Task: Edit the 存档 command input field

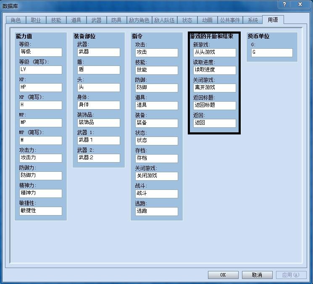Action: pyautogui.click(x=156, y=158)
